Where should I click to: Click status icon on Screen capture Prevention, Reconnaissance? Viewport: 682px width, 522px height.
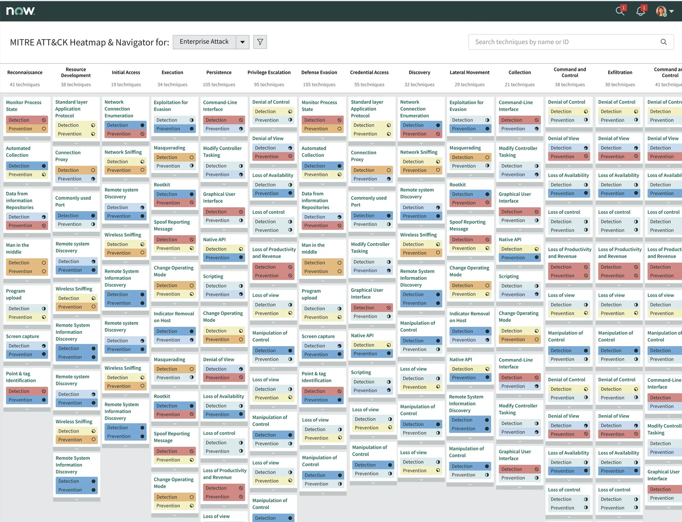click(x=44, y=355)
